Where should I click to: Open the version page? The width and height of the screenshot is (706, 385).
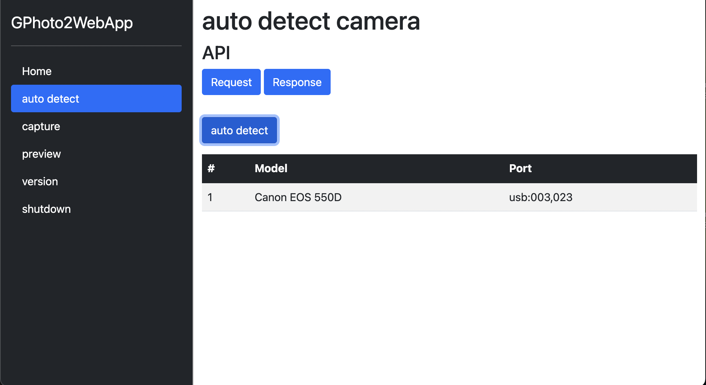pyautogui.click(x=96, y=181)
